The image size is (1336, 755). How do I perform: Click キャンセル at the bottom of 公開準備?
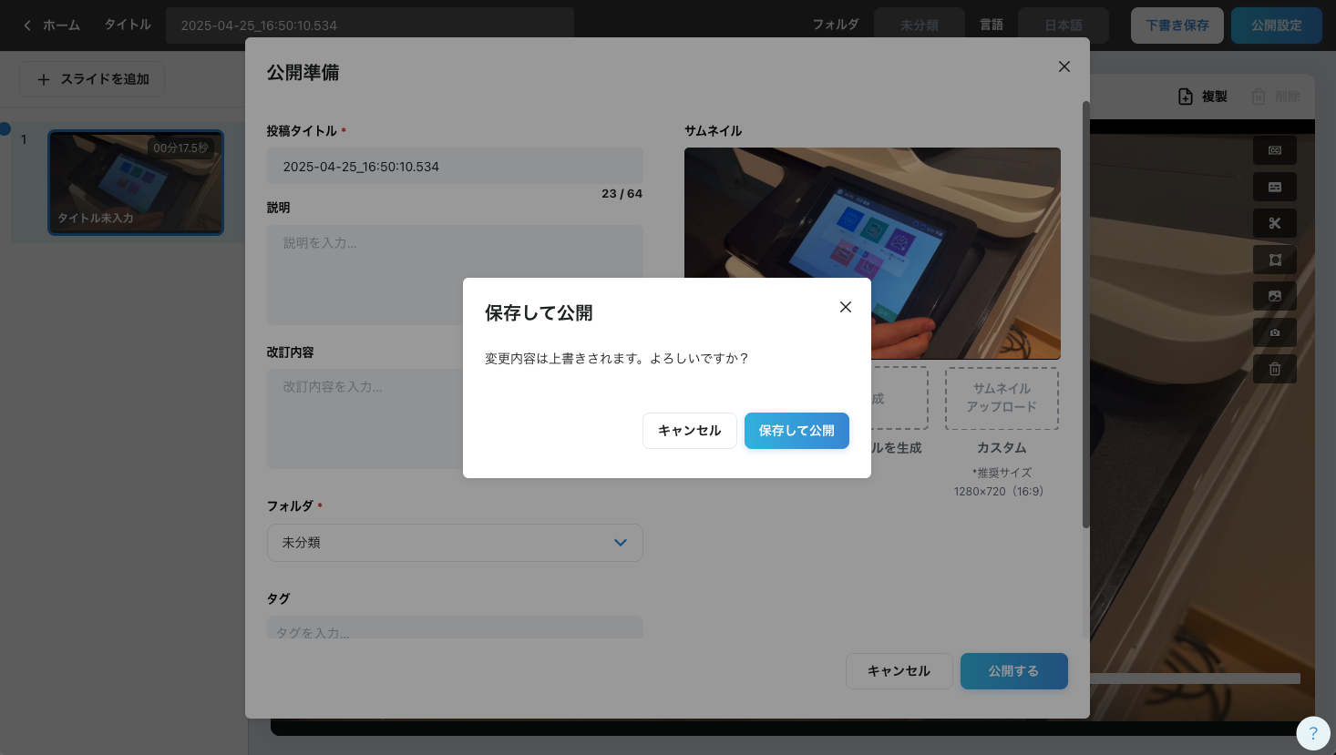[899, 671]
